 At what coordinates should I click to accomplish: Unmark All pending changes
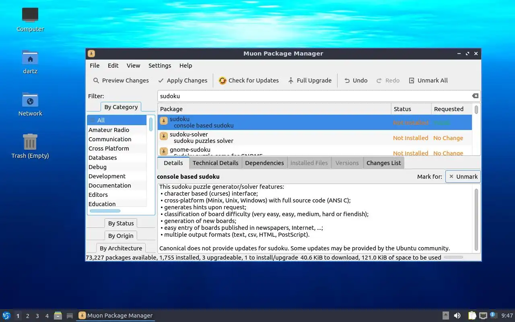[428, 80]
